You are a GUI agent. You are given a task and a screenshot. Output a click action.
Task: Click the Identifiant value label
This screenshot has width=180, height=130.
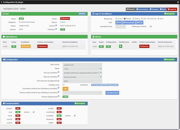pos(105,85)
